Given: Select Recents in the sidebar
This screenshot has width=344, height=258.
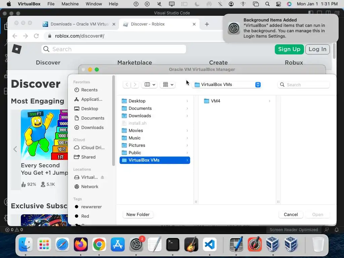Looking at the screenshot, I should tap(89, 90).
